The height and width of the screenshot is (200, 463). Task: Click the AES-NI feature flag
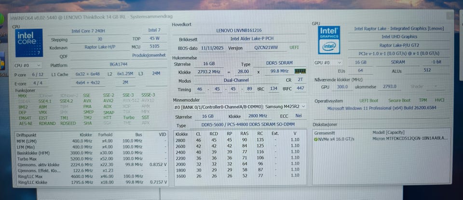25,123
